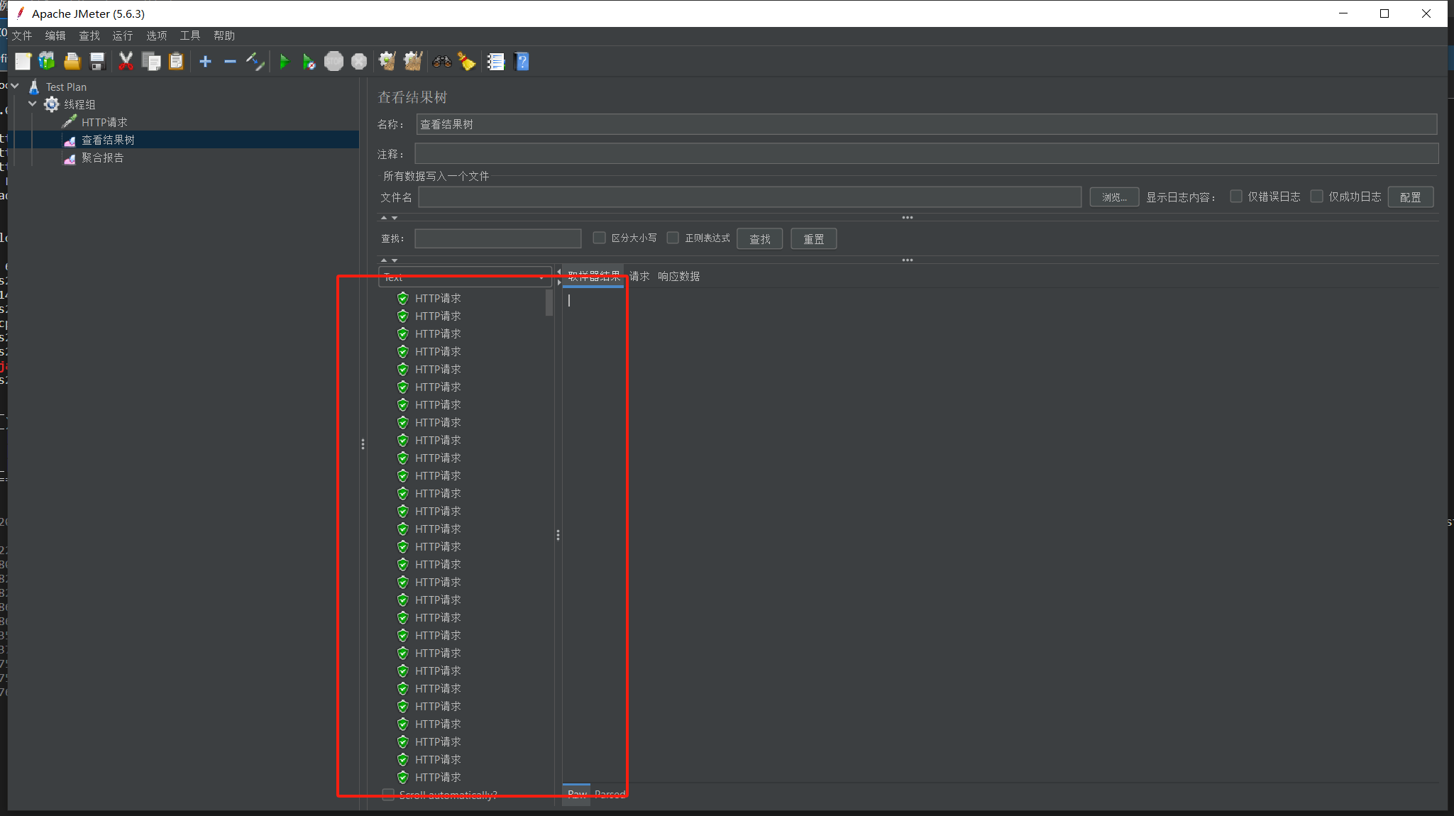Switch to the 响应数据 tab

coord(678,276)
